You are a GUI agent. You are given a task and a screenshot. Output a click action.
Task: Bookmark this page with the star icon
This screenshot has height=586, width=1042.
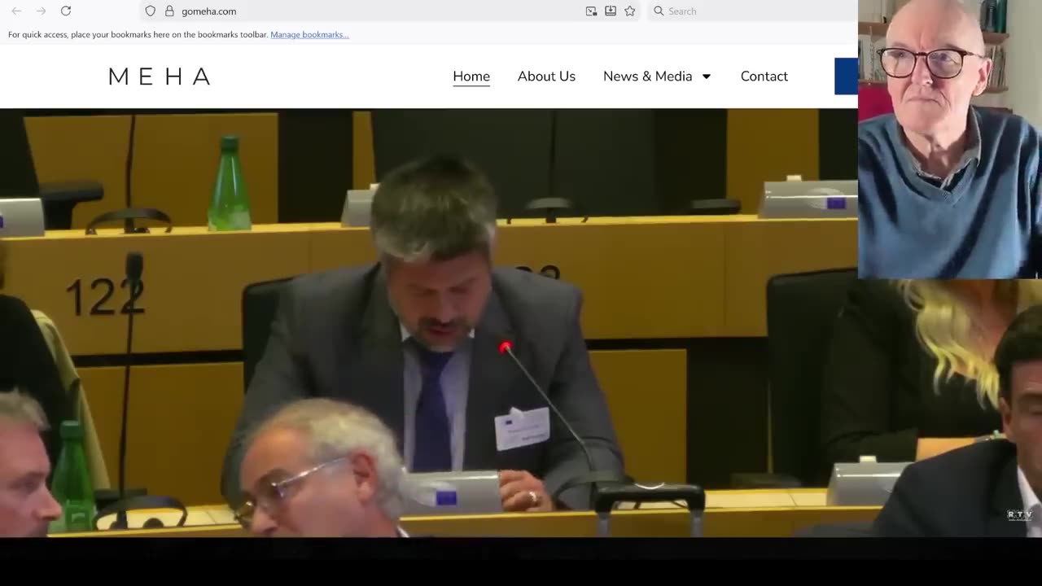point(630,11)
